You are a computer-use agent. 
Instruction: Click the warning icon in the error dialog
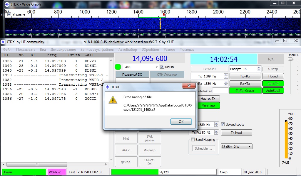click(x=113, y=99)
